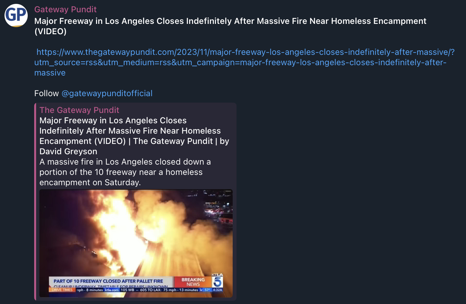Open the @gatewaypunditofficial mention

click(x=107, y=93)
